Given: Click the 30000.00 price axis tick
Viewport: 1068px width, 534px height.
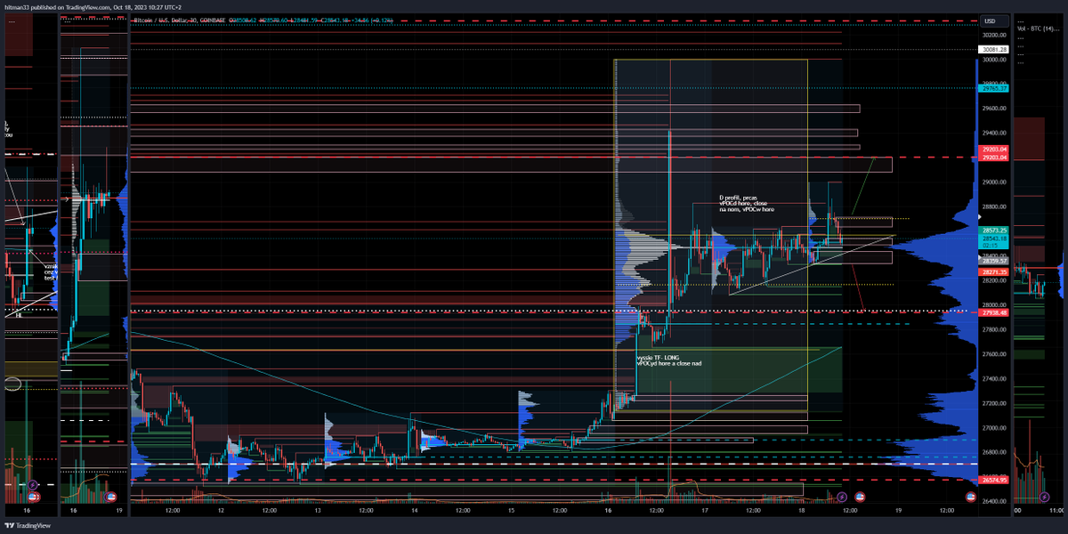Looking at the screenshot, I should click(x=993, y=60).
